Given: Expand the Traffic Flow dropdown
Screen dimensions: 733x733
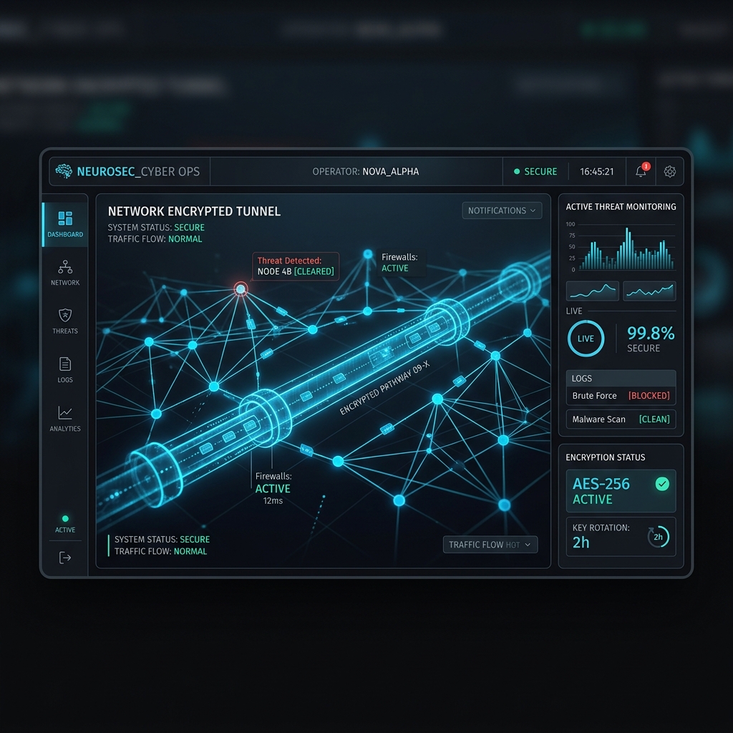Looking at the screenshot, I should 490,545.
